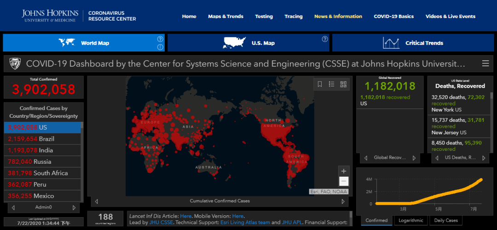Open Maps & Trends menu
The height and width of the screenshot is (230, 497).
(225, 17)
